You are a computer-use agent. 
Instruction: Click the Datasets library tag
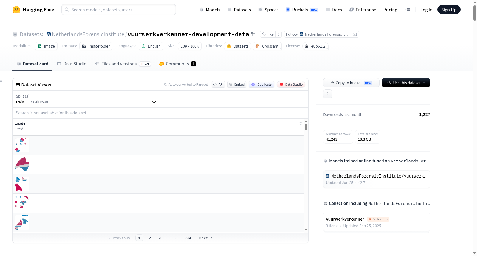(238, 46)
